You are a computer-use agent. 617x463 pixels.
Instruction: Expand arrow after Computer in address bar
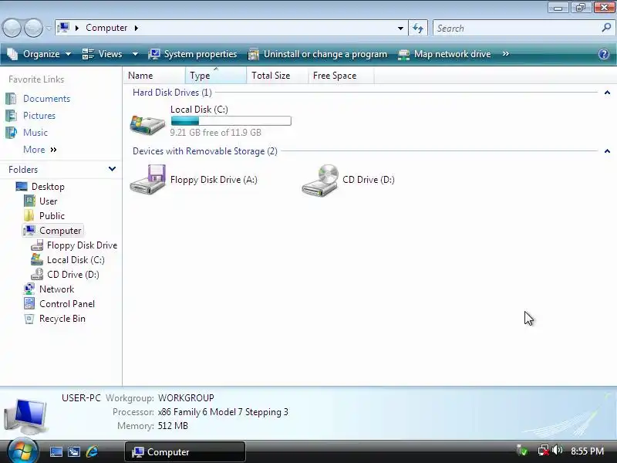tap(137, 28)
